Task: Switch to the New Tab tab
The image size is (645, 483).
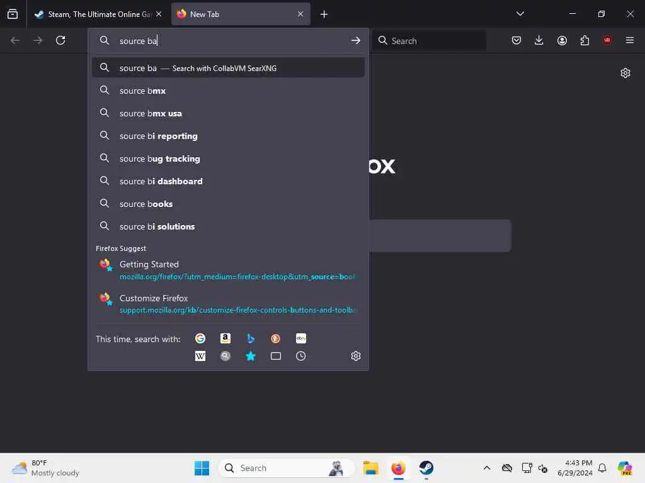Action: tap(241, 14)
